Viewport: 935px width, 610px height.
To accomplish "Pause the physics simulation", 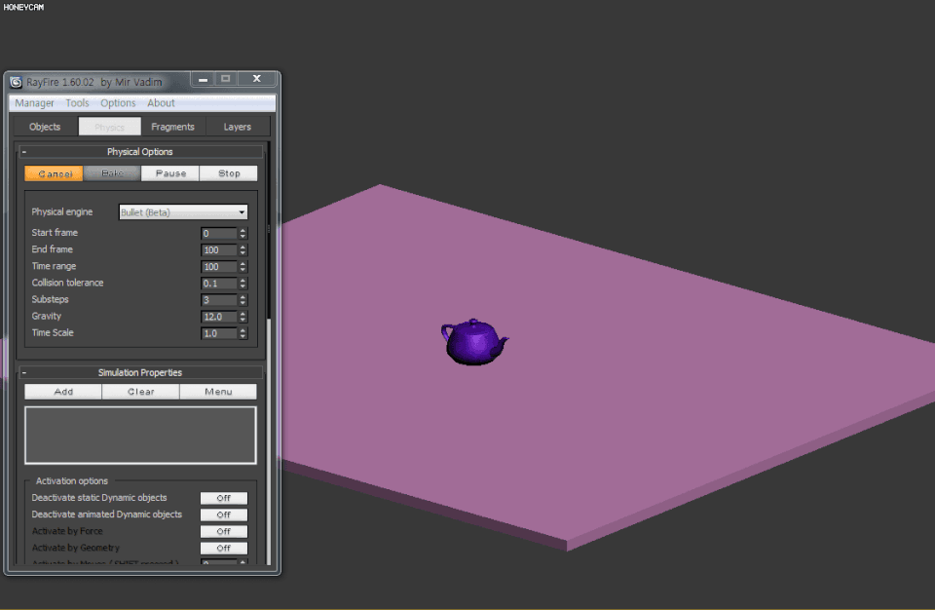I will click(170, 173).
